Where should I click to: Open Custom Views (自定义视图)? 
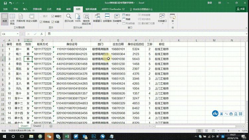[32, 18]
